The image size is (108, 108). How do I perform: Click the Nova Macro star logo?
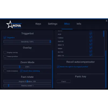[14, 25]
